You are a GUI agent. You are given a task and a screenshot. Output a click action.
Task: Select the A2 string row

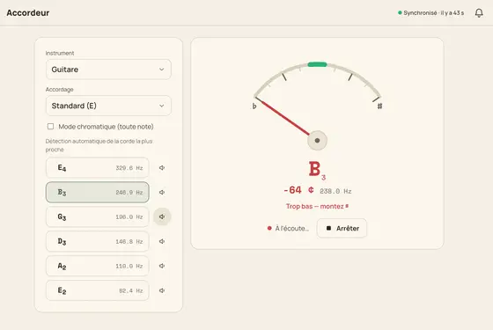pos(98,266)
